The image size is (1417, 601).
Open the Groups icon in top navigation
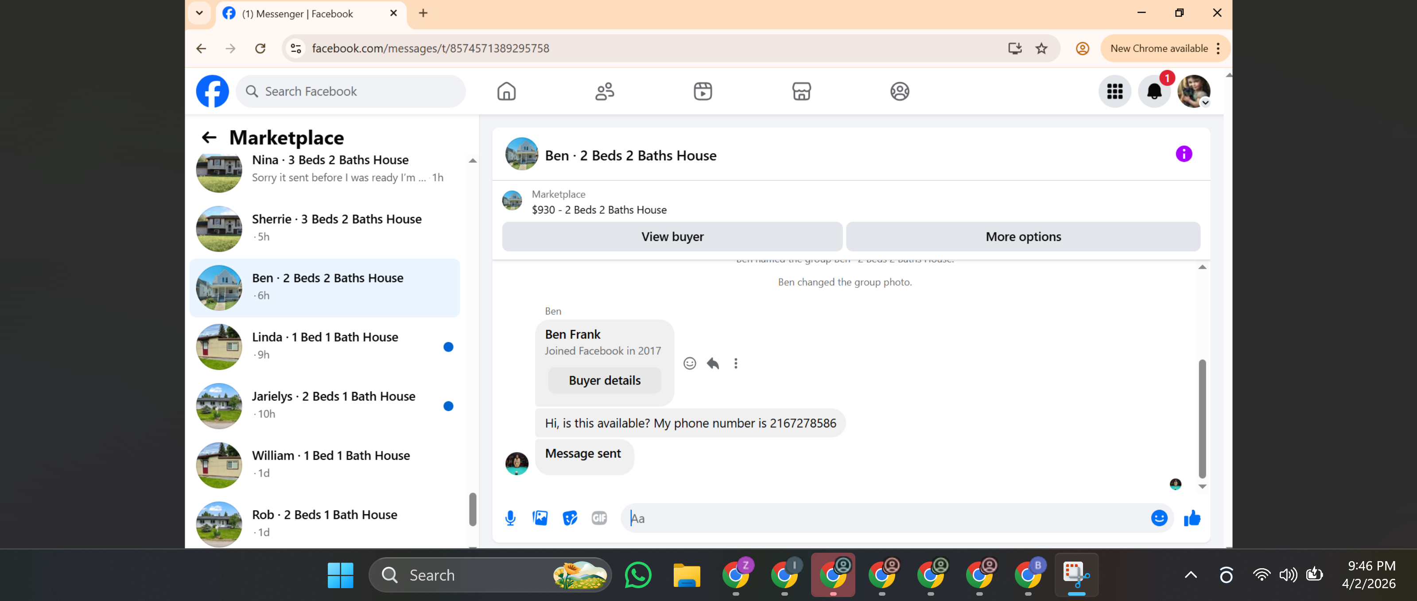pos(899,91)
